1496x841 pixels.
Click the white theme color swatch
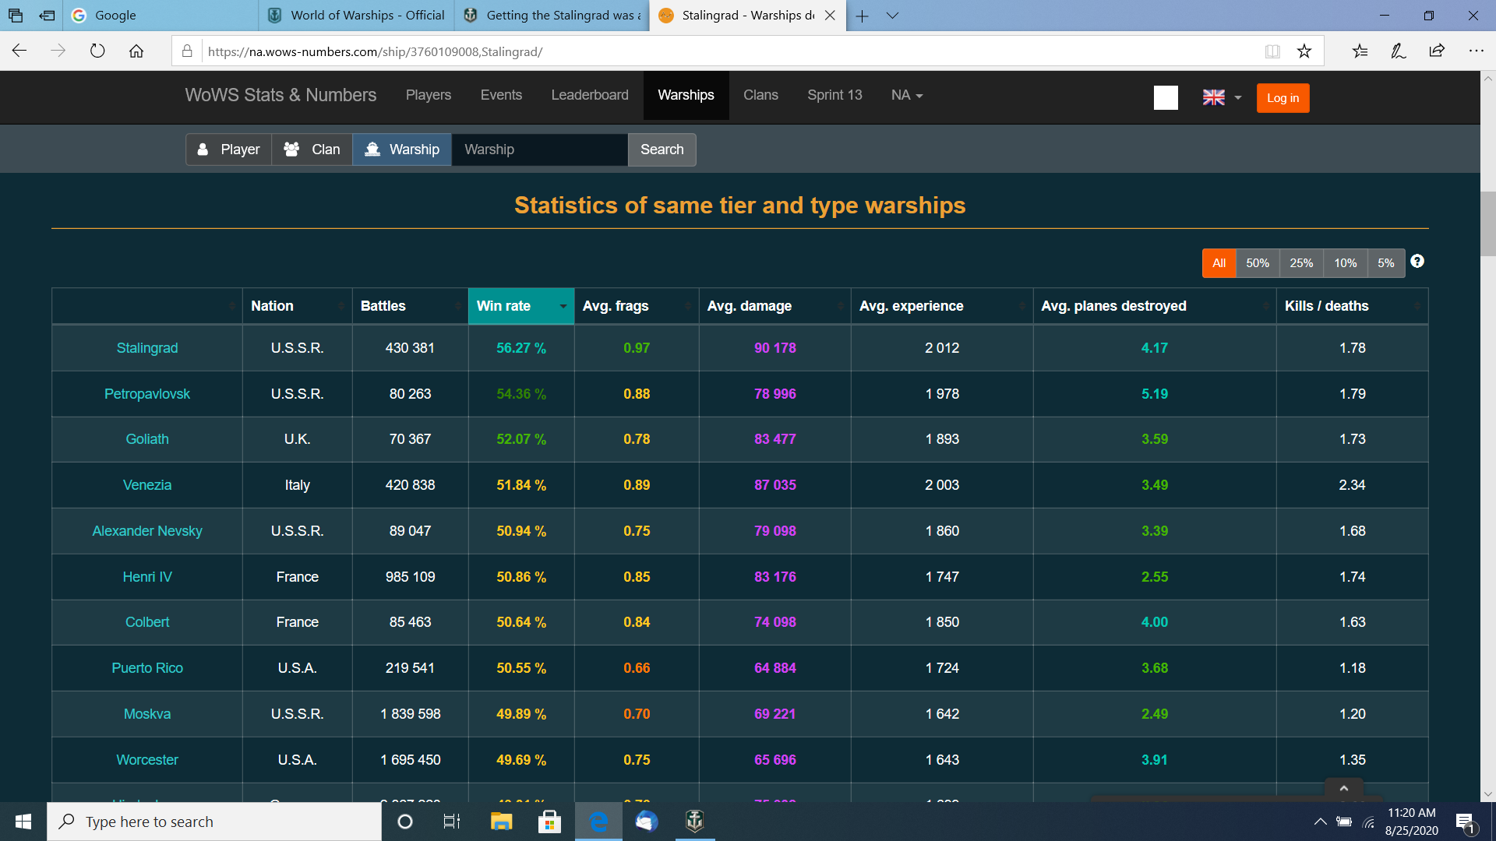pos(1166,97)
